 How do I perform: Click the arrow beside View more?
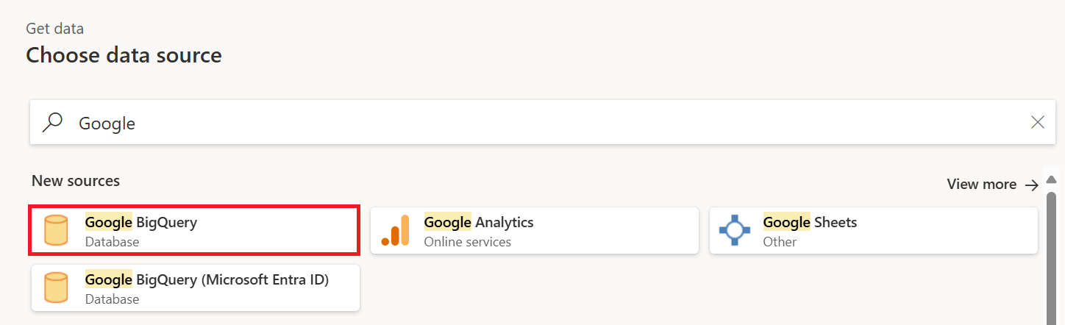pos(1031,185)
